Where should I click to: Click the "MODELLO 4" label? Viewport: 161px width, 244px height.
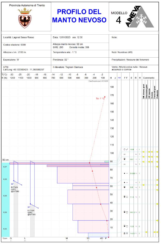tap(119, 18)
